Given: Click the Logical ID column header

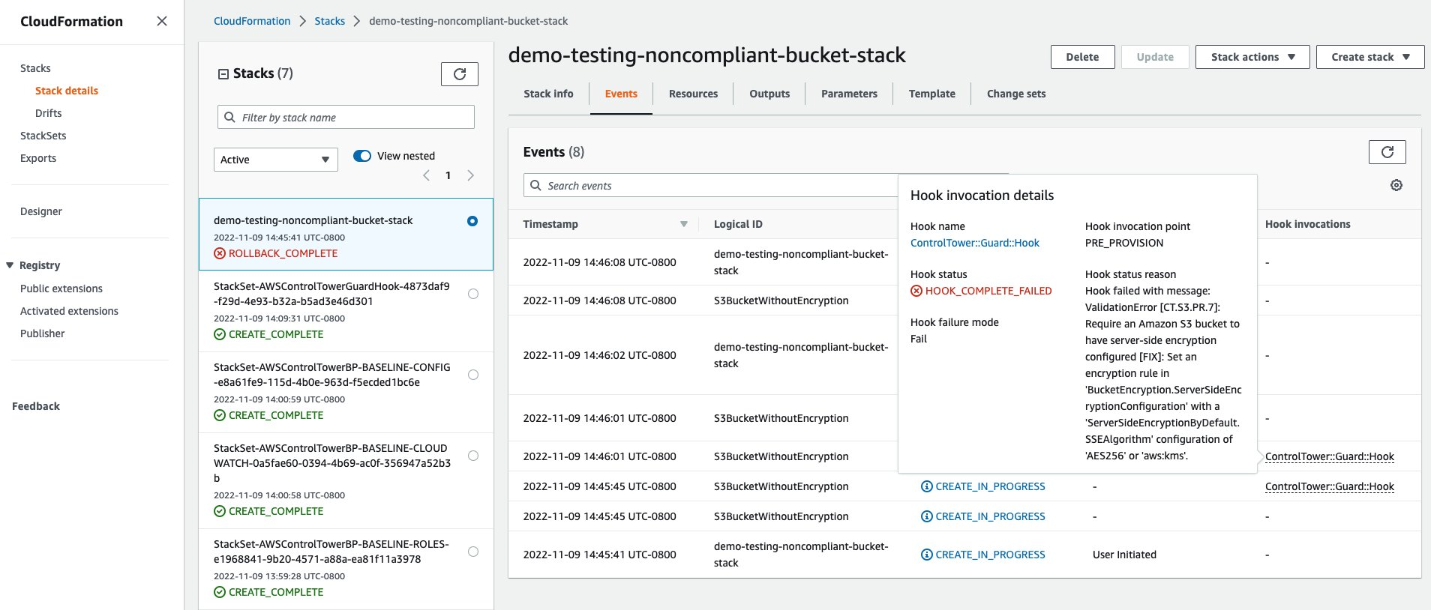Looking at the screenshot, I should 738,224.
